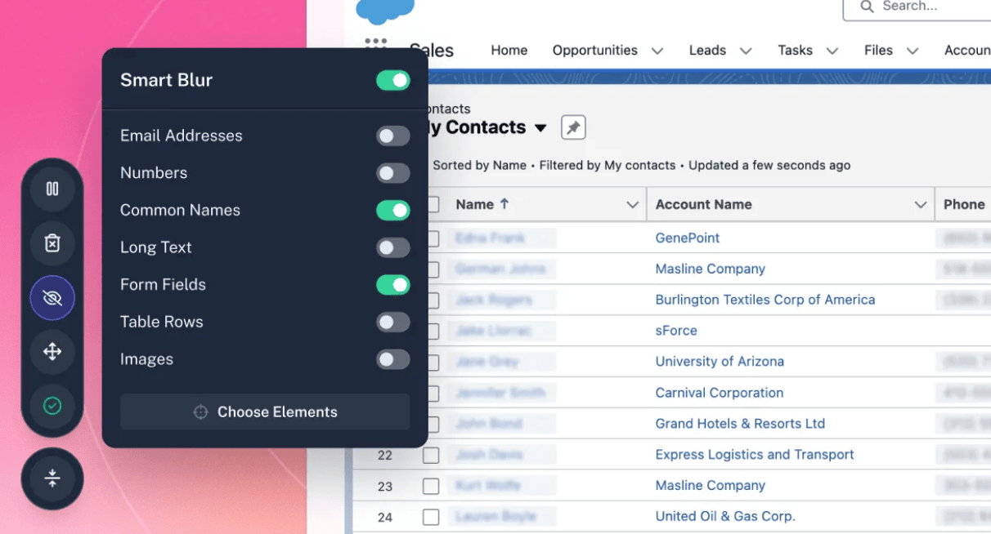
Task: Click the "Table Rows" label
Action: coord(162,323)
